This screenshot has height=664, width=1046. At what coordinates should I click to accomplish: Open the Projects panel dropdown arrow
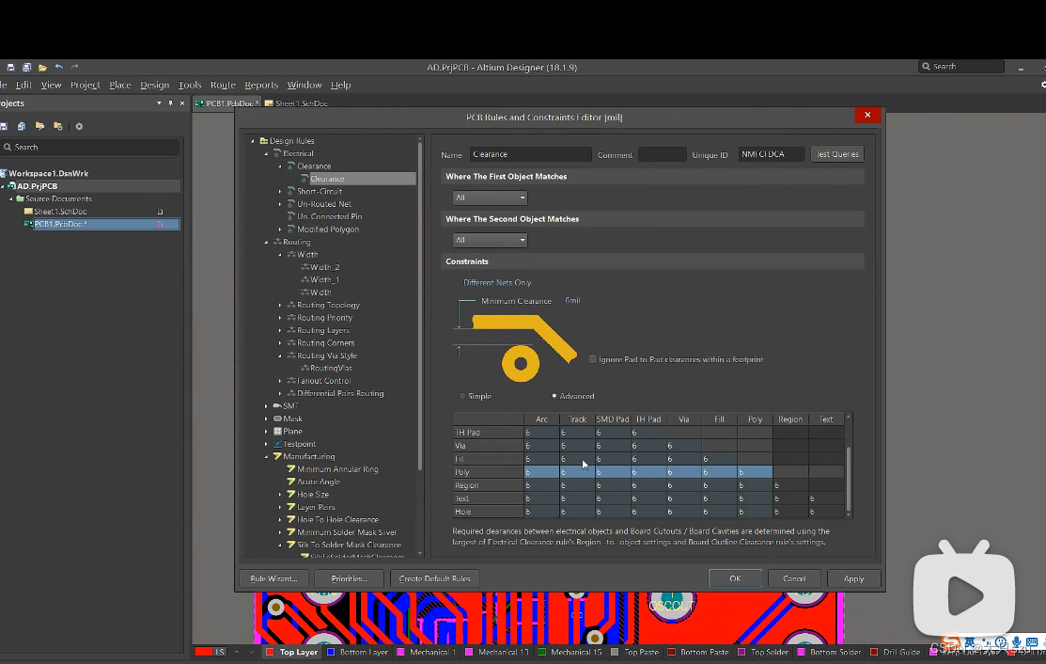point(159,103)
